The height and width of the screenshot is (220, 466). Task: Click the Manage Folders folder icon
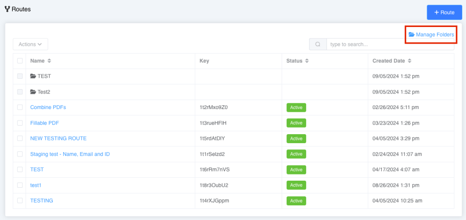[x=412, y=35]
